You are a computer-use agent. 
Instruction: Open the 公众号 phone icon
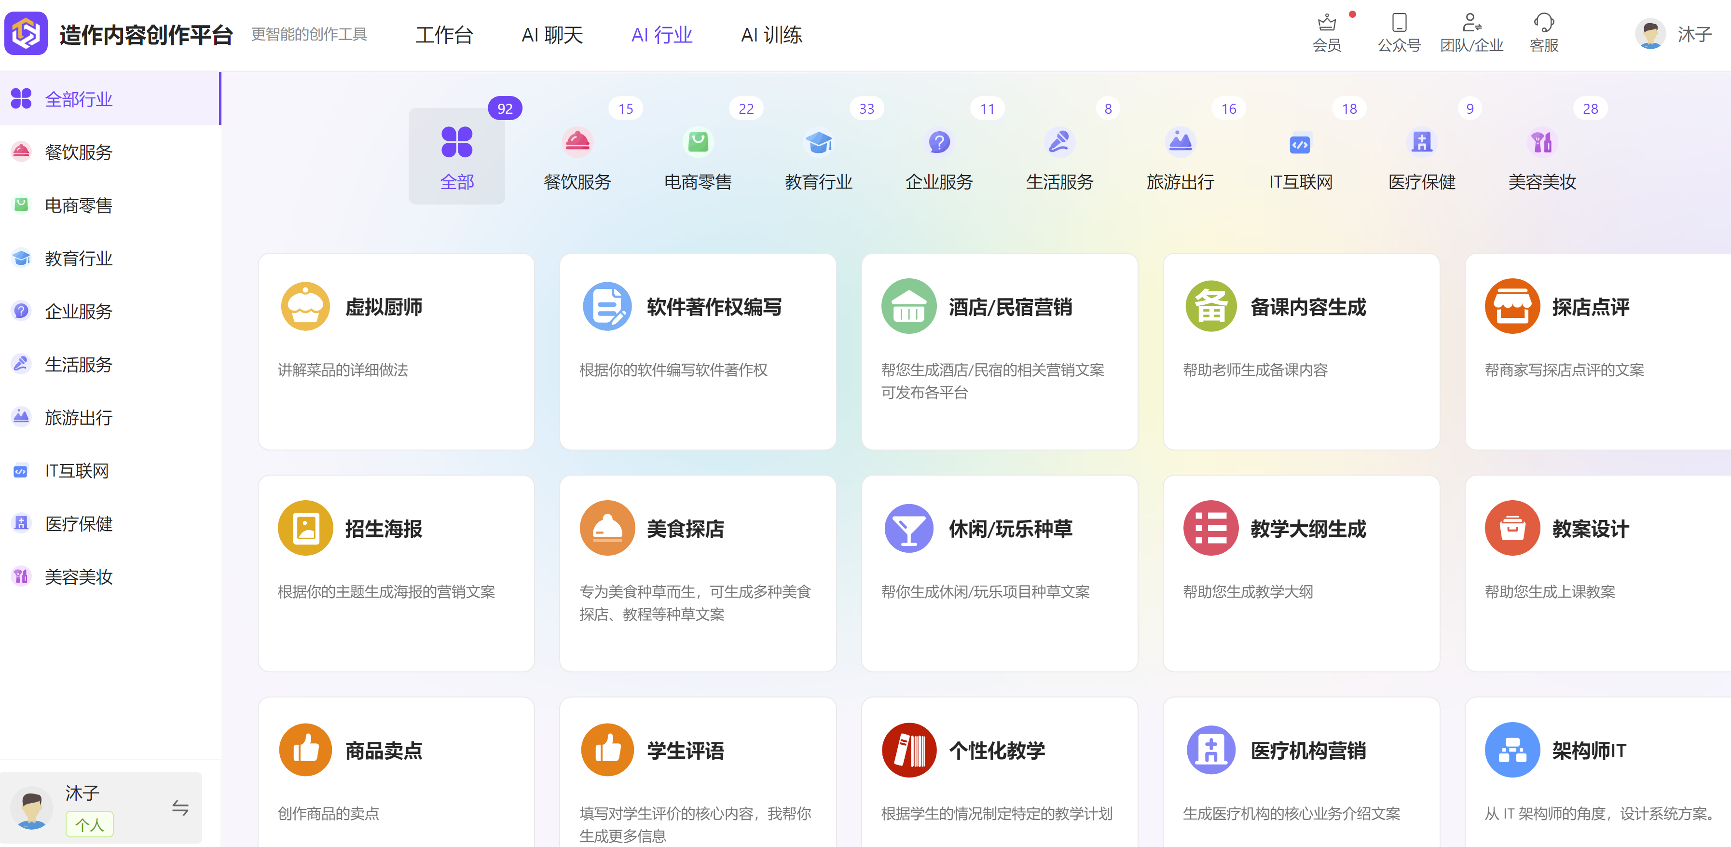(x=1399, y=23)
